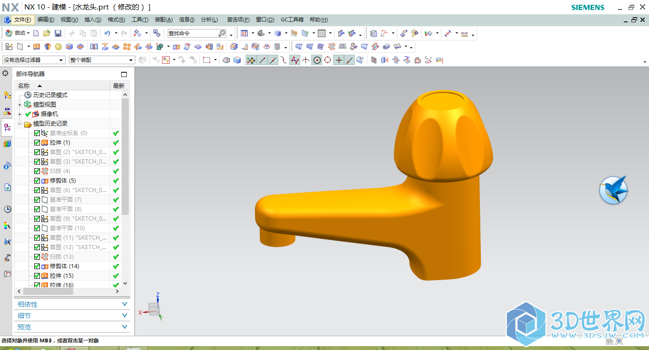The height and width of the screenshot is (350, 649).
Task: Click the Save floppy disk icon
Action: (58, 33)
